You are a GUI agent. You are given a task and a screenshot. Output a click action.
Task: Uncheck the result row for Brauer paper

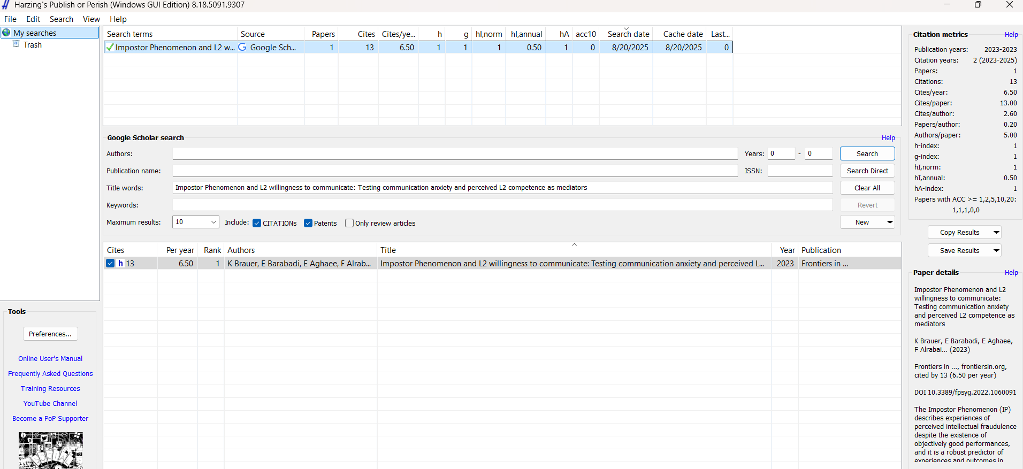[x=110, y=263]
